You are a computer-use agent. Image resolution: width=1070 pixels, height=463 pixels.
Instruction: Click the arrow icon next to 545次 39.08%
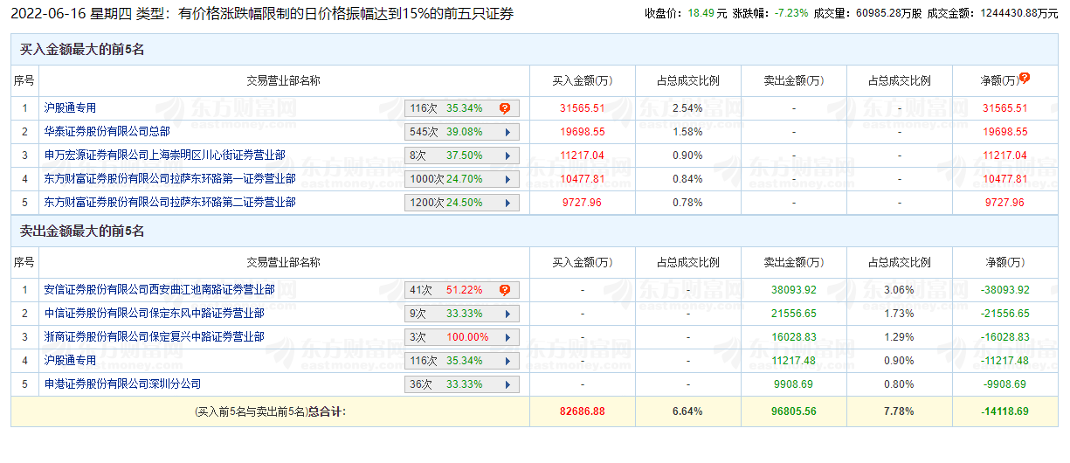pos(507,132)
